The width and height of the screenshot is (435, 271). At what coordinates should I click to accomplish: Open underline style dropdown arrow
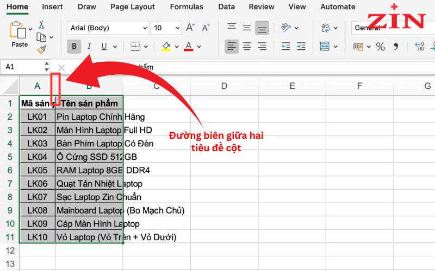pos(115,47)
